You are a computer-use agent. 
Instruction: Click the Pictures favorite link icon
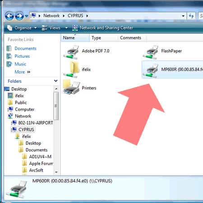[9, 56]
